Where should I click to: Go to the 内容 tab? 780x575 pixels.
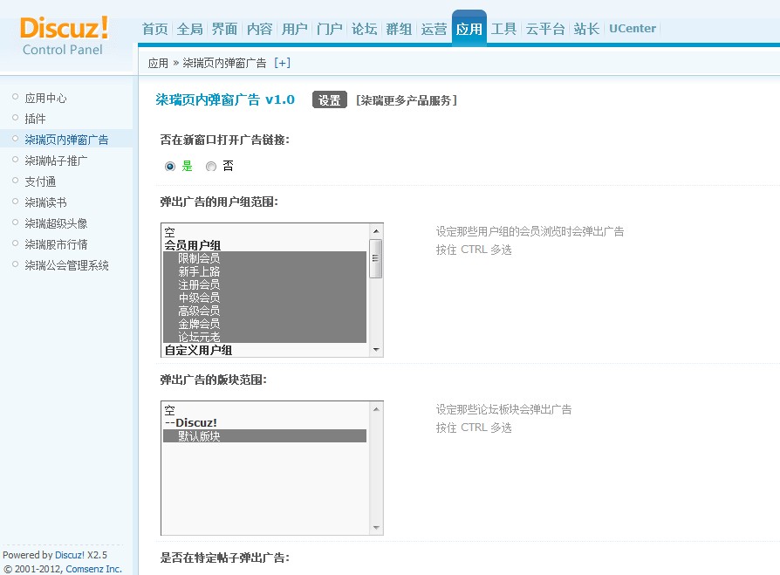260,29
